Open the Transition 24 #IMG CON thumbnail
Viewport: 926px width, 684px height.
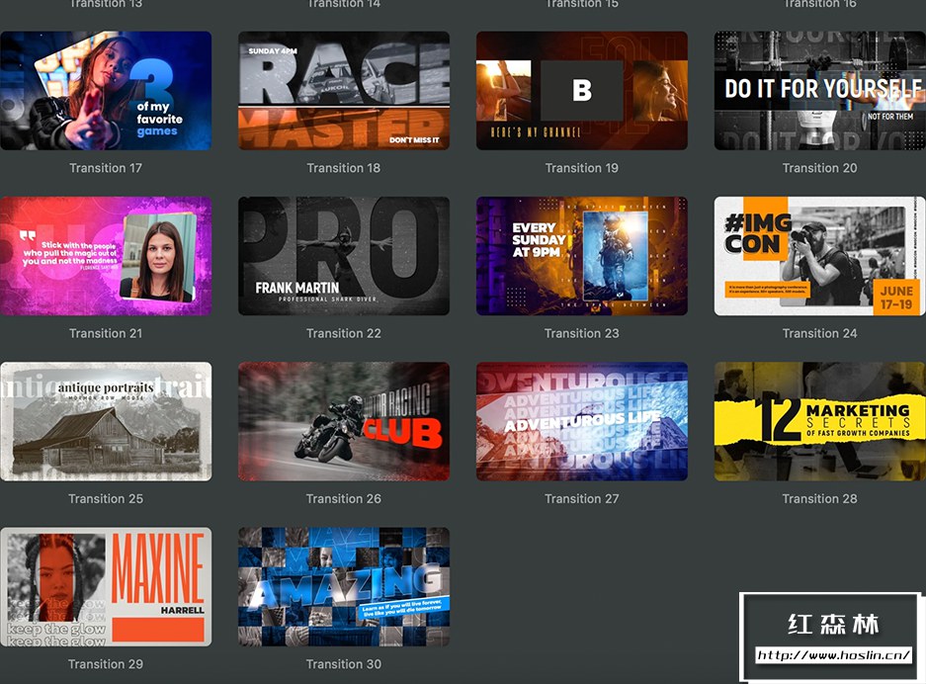(x=819, y=256)
